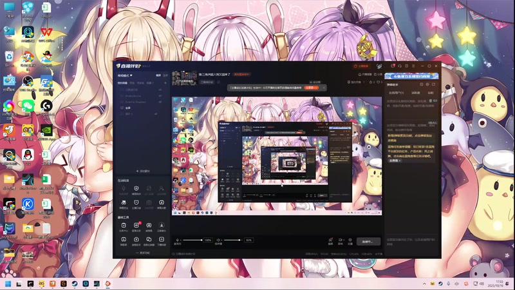The image size is (515, 290).
Task: Click the stream cover thumbnail
Action: pyautogui.click(x=184, y=78)
